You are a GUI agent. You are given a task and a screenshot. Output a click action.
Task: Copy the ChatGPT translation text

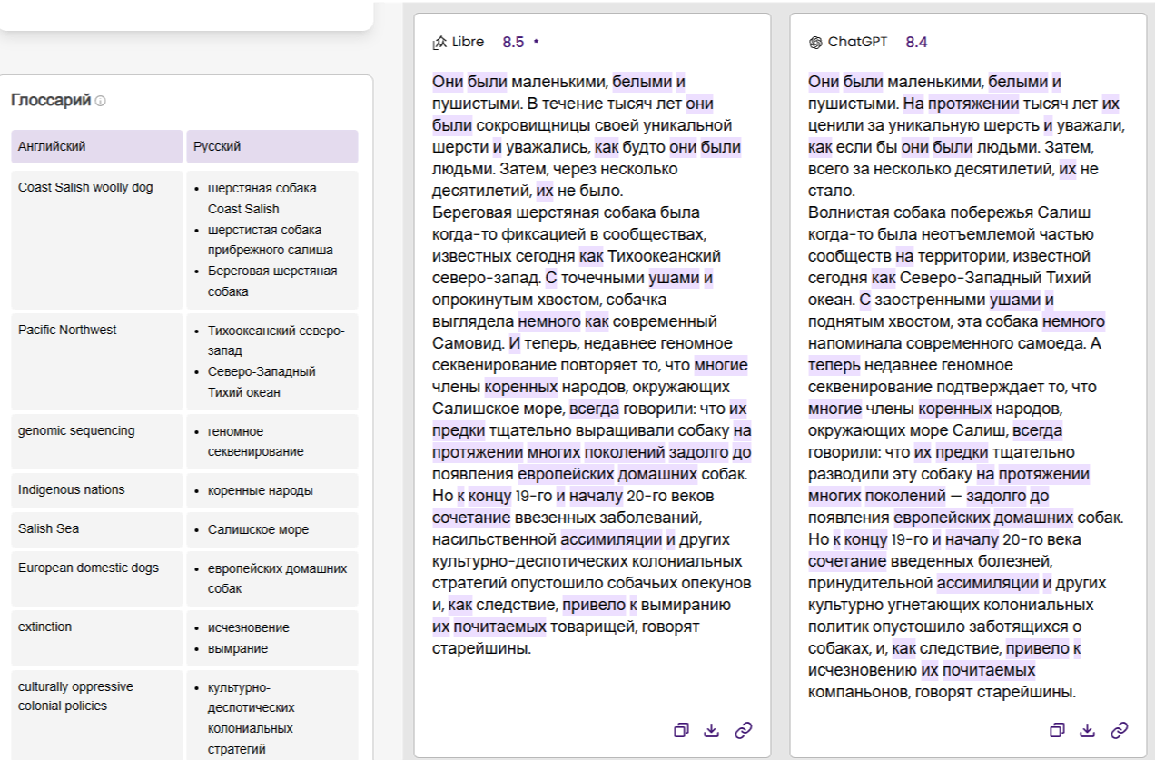[1057, 730]
